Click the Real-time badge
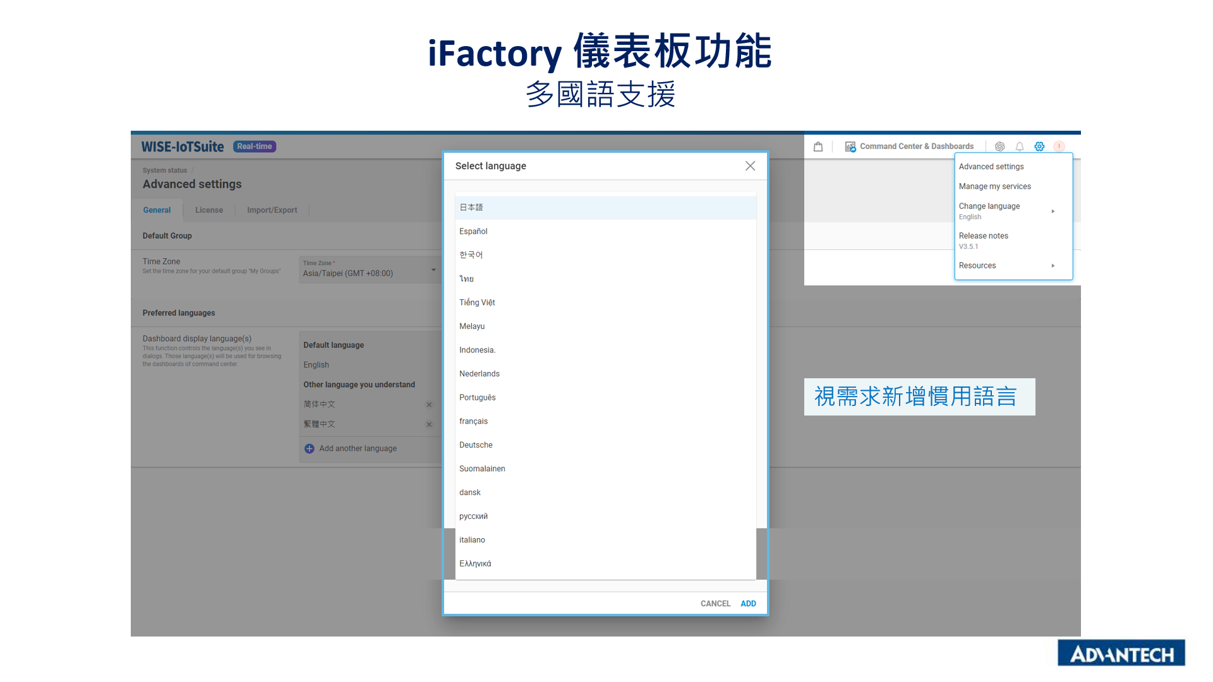The width and height of the screenshot is (1213, 682). click(x=255, y=147)
